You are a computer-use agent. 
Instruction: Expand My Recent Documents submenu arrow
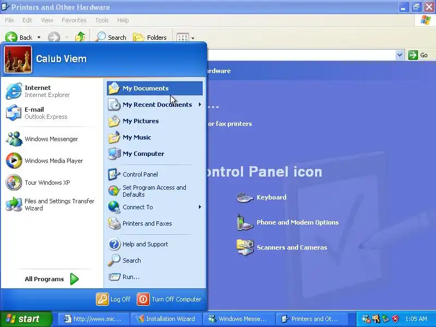coord(200,105)
